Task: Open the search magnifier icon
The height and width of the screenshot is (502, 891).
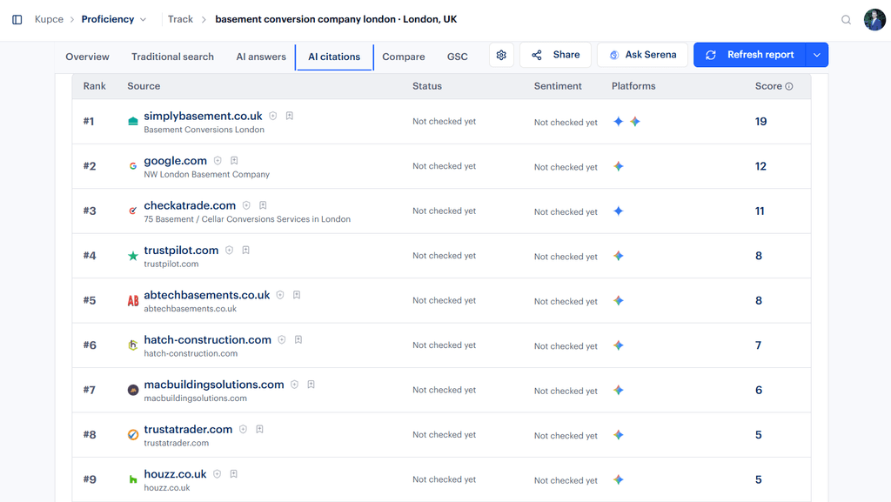Action: click(x=846, y=20)
